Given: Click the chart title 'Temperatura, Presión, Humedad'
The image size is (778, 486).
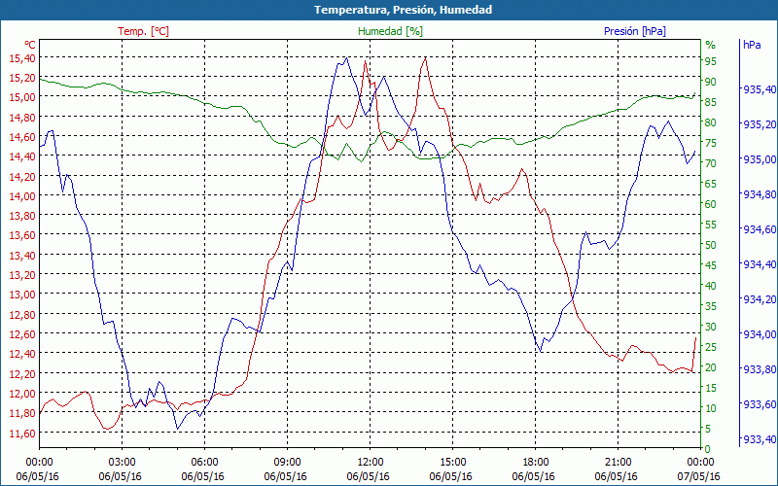Looking at the screenshot, I should point(403,10).
